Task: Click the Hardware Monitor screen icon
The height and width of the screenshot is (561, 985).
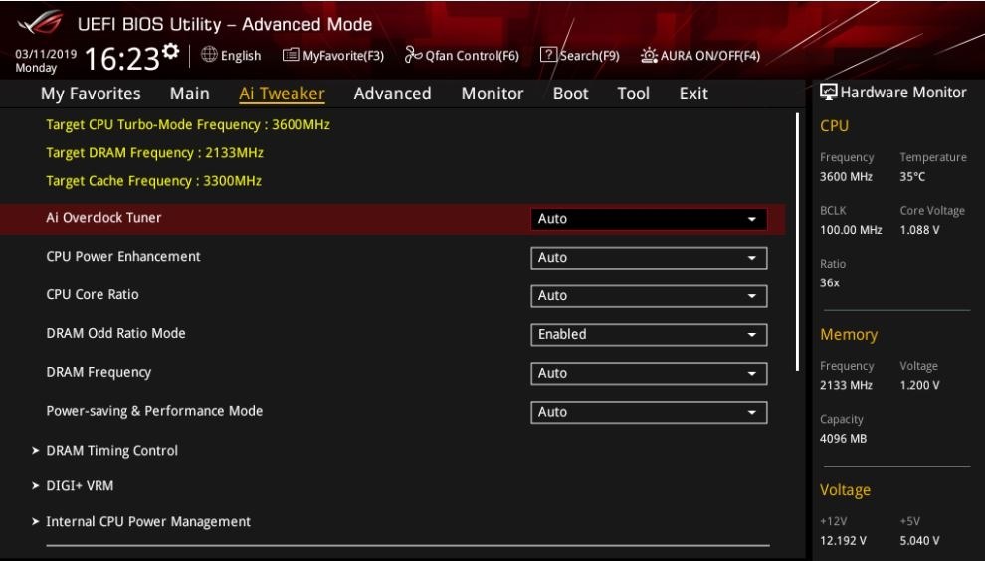Action: (828, 92)
